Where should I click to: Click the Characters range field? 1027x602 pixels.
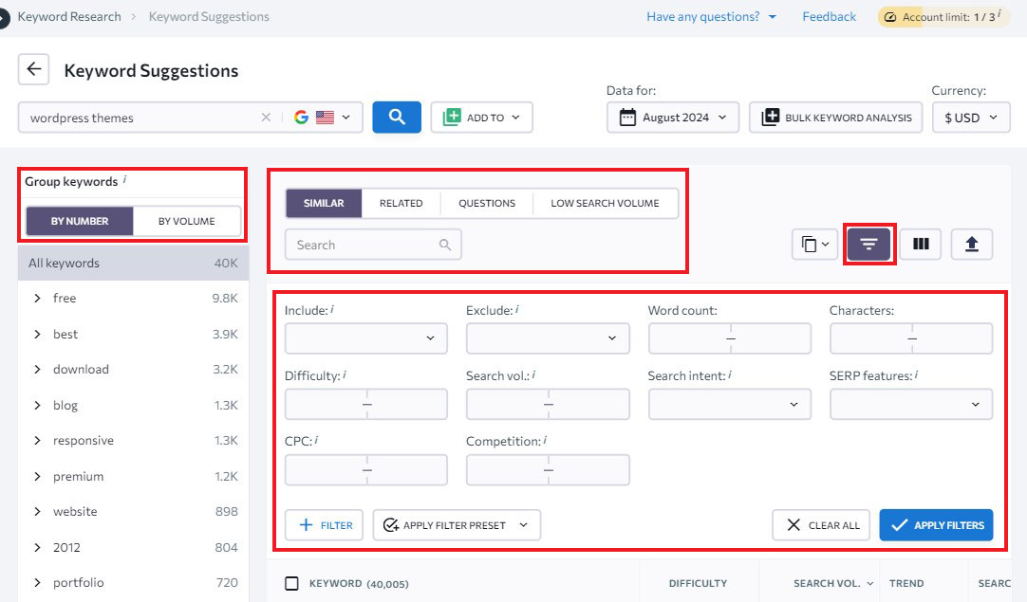(x=911, y=338)
